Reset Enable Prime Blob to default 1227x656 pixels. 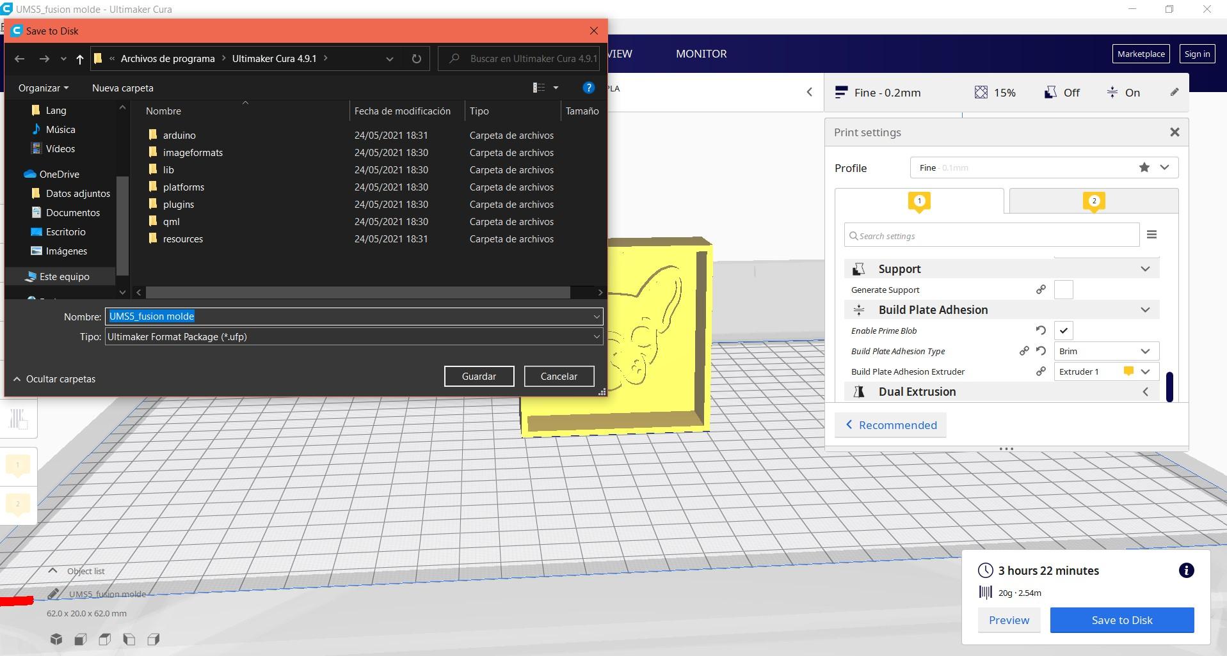1041,331
